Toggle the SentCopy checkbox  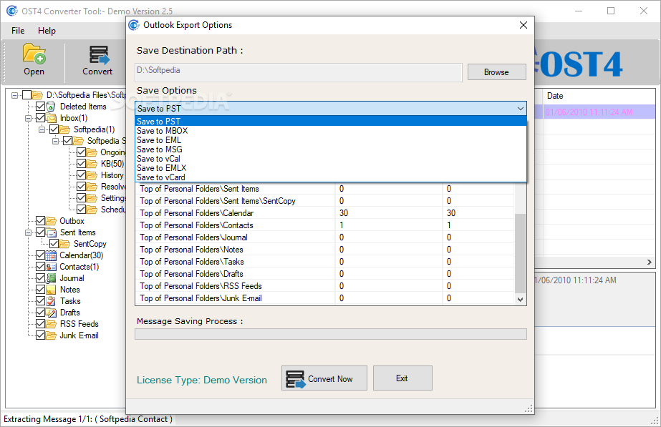[54, 244]
